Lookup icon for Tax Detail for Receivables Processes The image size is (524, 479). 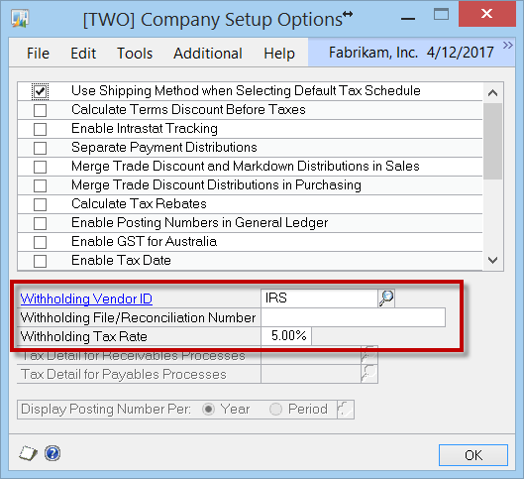369,355
